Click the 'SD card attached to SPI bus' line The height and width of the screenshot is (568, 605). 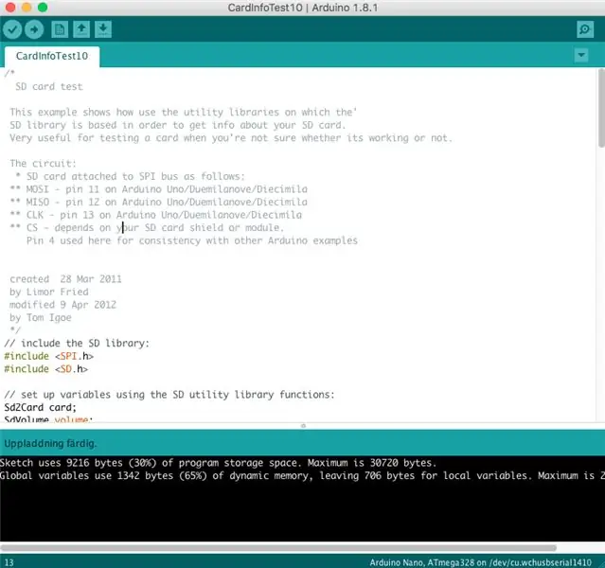pyautogui.click(x=131, y=176)
